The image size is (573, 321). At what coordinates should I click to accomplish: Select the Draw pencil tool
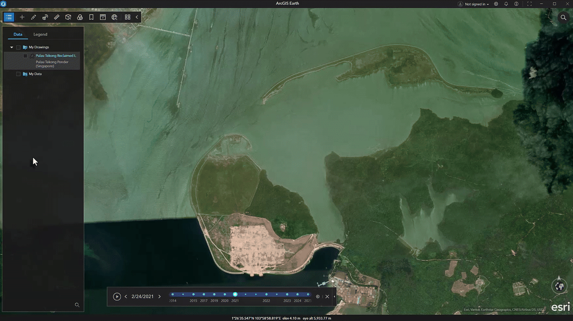pos(34,17)
